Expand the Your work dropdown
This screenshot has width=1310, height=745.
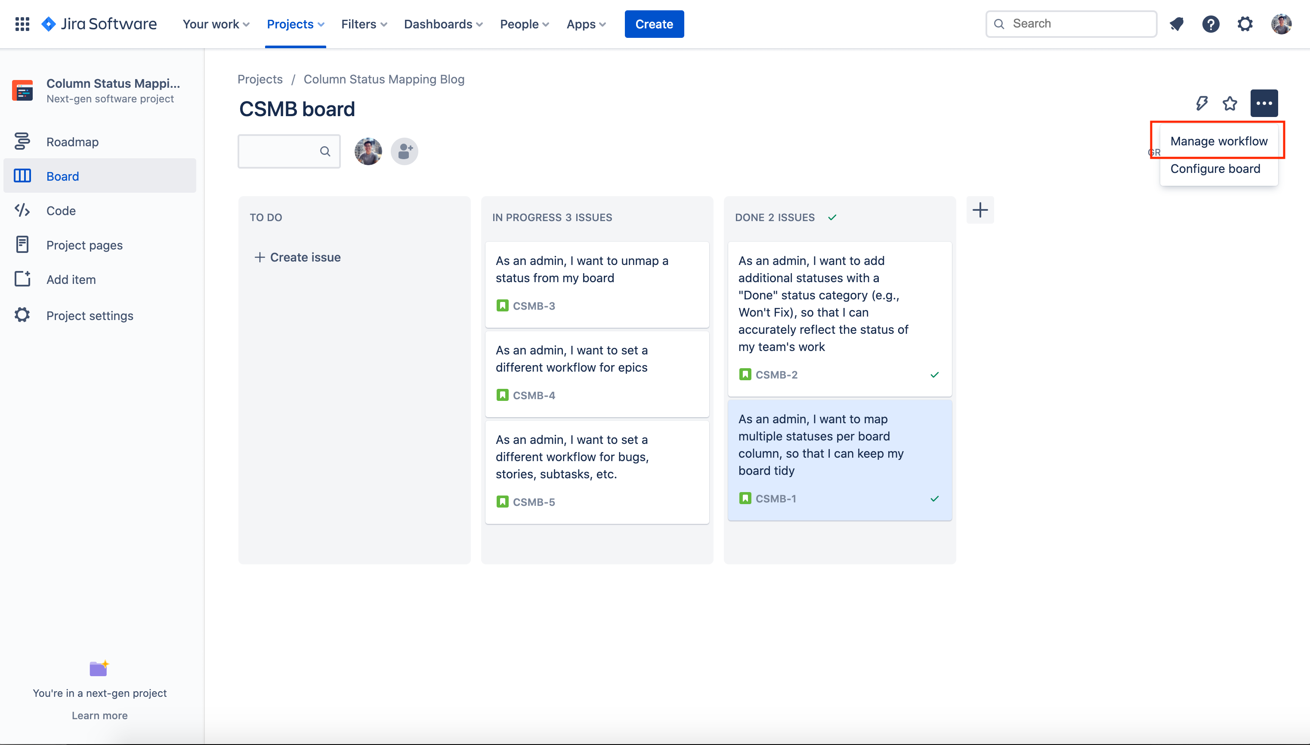[216, 24]
